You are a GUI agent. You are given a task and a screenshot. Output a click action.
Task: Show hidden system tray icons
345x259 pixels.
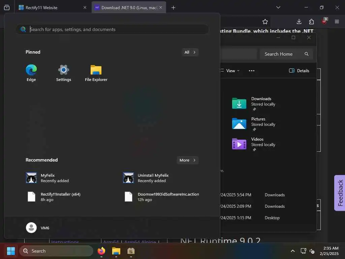[293, 251]
